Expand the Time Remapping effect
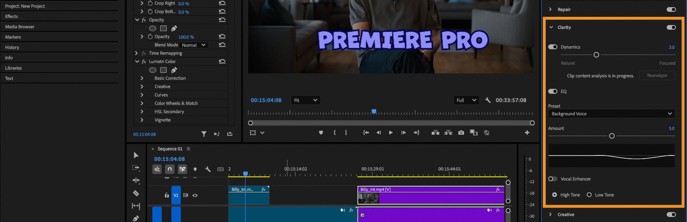Viewport: 687px width, 222px height. pyautogui.click(x=136, y=53)
